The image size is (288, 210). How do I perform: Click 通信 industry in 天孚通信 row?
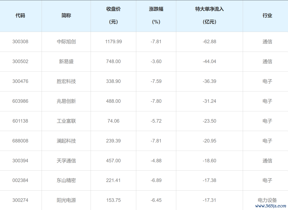coord(267,161)
